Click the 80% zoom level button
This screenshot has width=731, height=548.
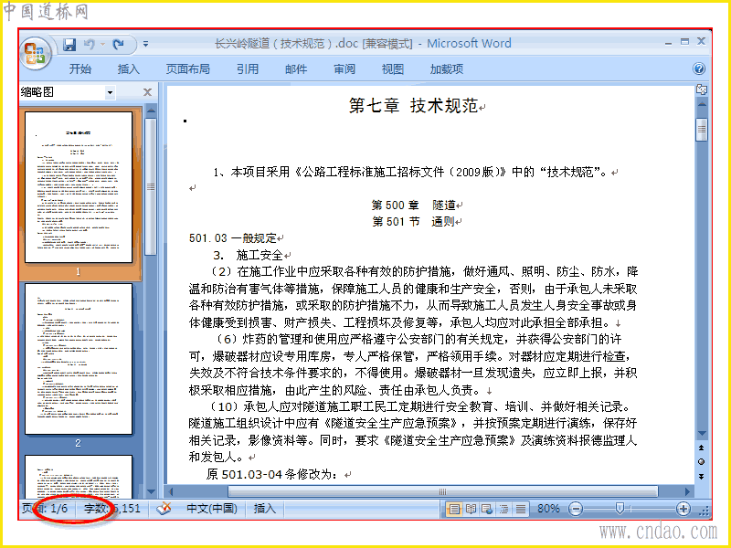548,509
